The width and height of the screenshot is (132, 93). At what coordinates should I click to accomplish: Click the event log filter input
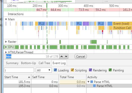tap(19, 70)
